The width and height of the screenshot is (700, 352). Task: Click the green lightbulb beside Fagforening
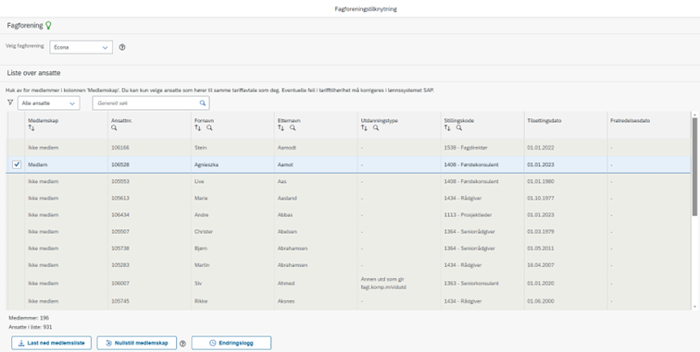click(48, 26)
